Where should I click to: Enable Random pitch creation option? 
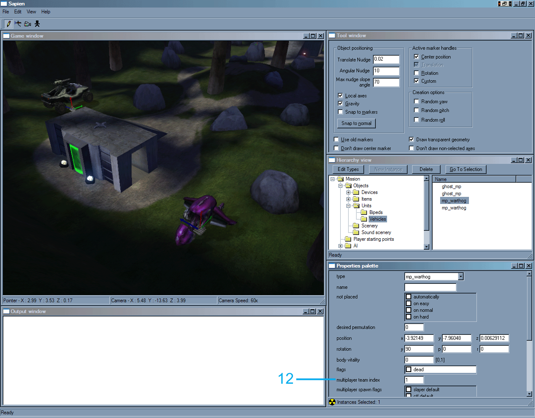point(416,110)
